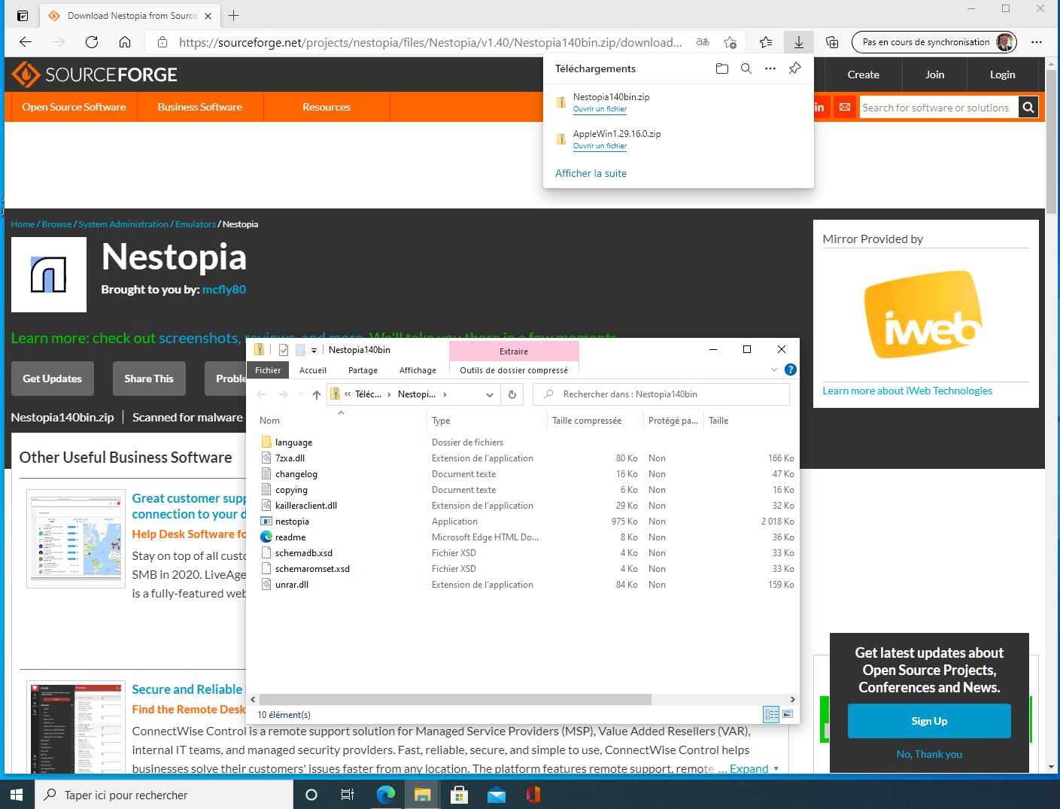This screenshot has height=809, width=1060.
Task: Open the Quick Access Toolbar customize dropdown
Action: click(314, 350)
